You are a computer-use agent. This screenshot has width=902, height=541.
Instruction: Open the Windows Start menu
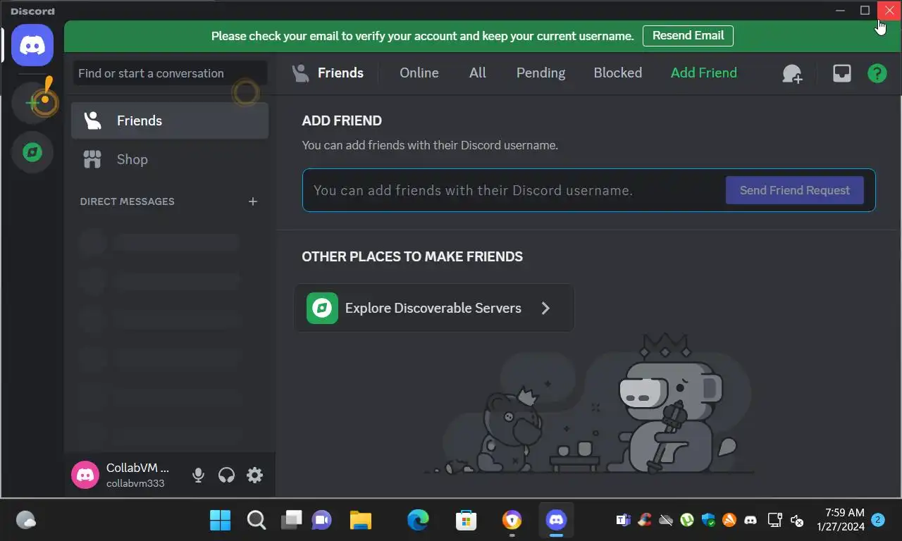(221, 521)
